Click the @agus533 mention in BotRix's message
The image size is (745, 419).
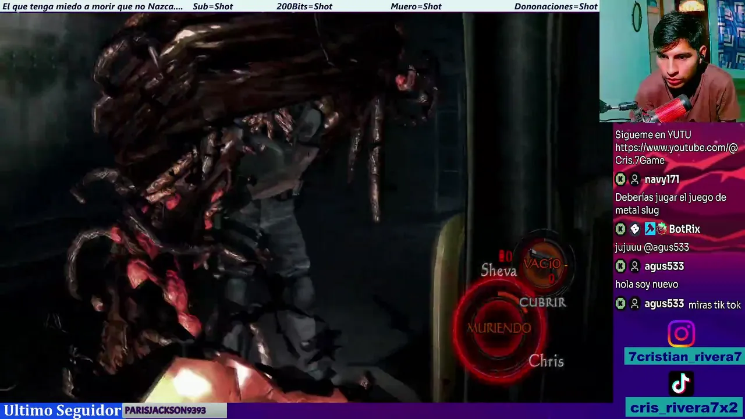pyautogui.click(x=668, y=248)
